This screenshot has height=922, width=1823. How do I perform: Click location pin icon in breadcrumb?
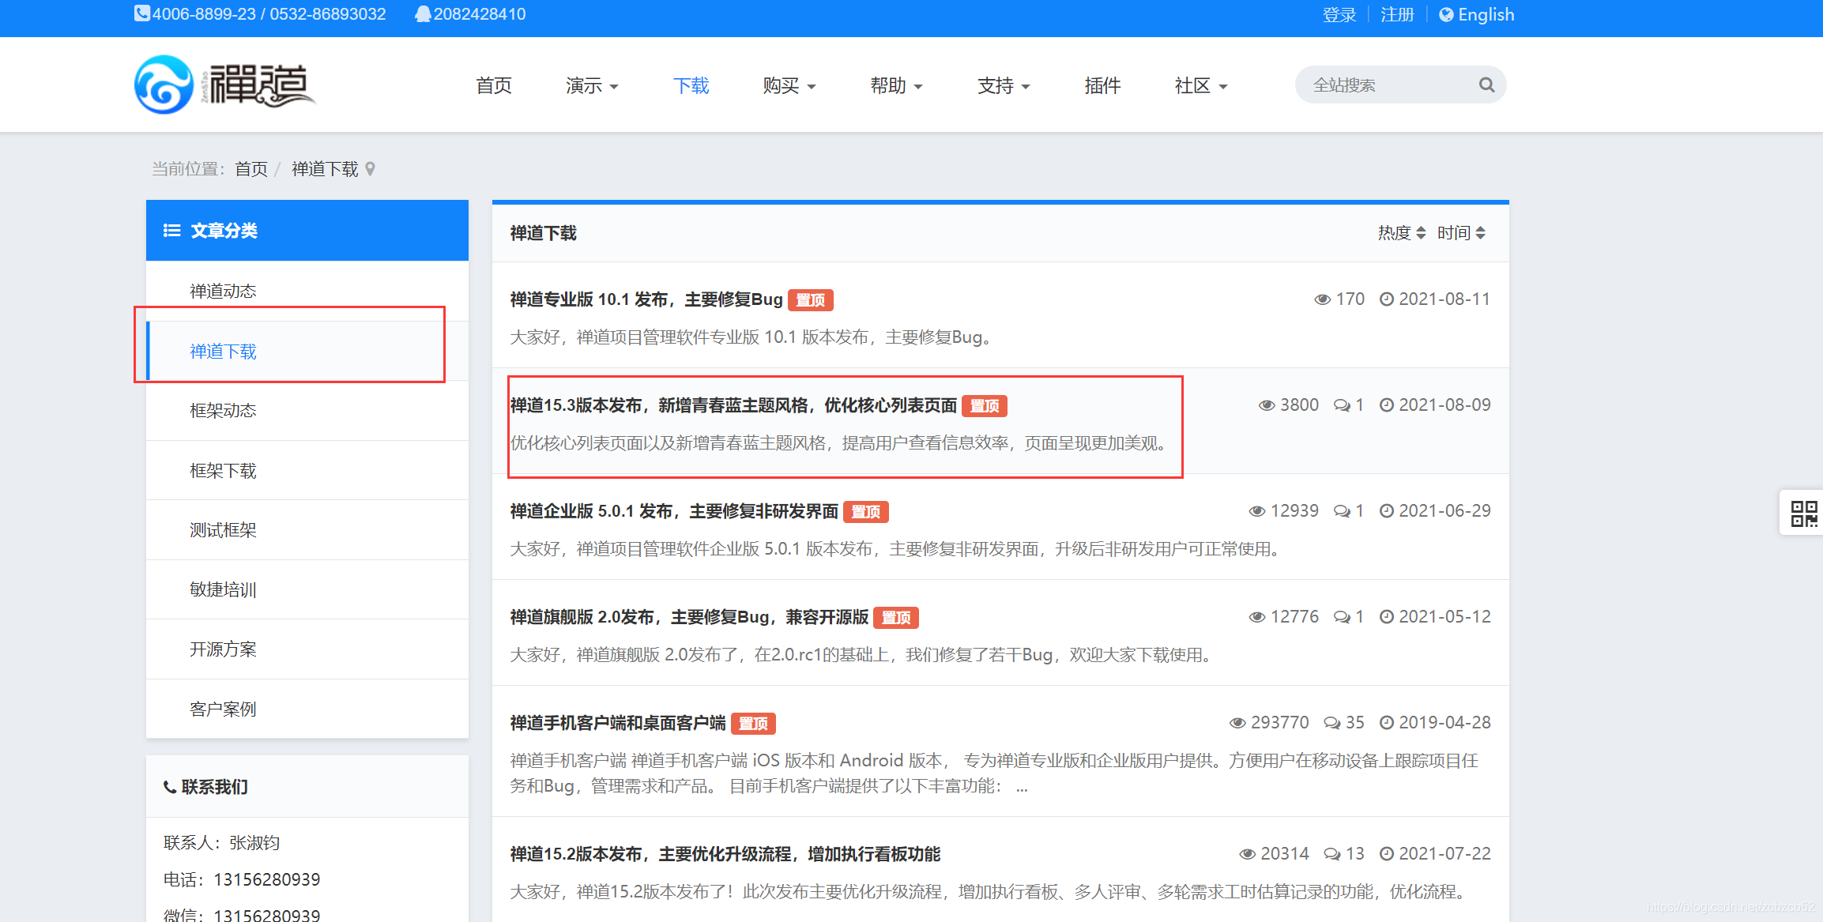[370, 169]
